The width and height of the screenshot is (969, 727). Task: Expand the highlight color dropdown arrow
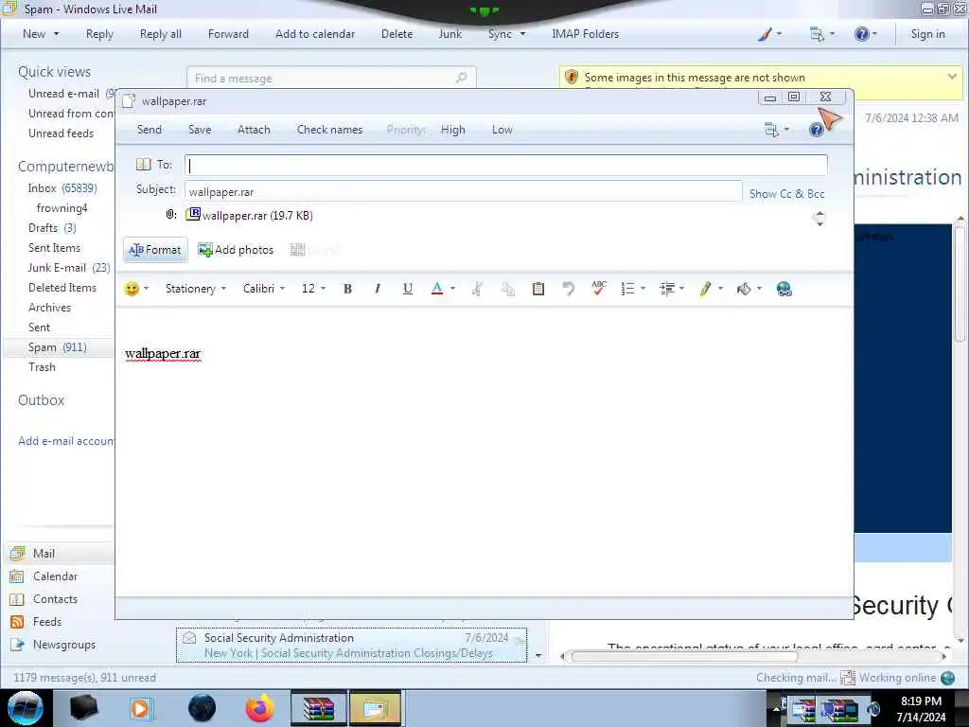(x=720, y=289)
